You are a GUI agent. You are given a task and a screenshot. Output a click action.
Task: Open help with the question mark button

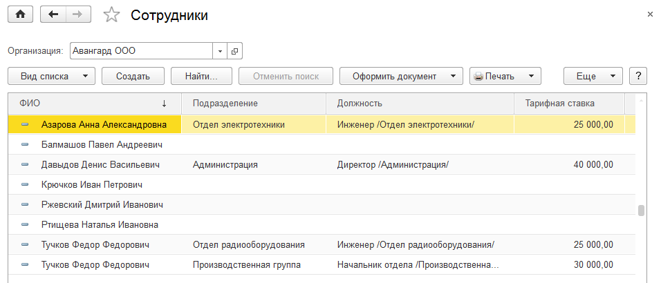click(639, 76)
